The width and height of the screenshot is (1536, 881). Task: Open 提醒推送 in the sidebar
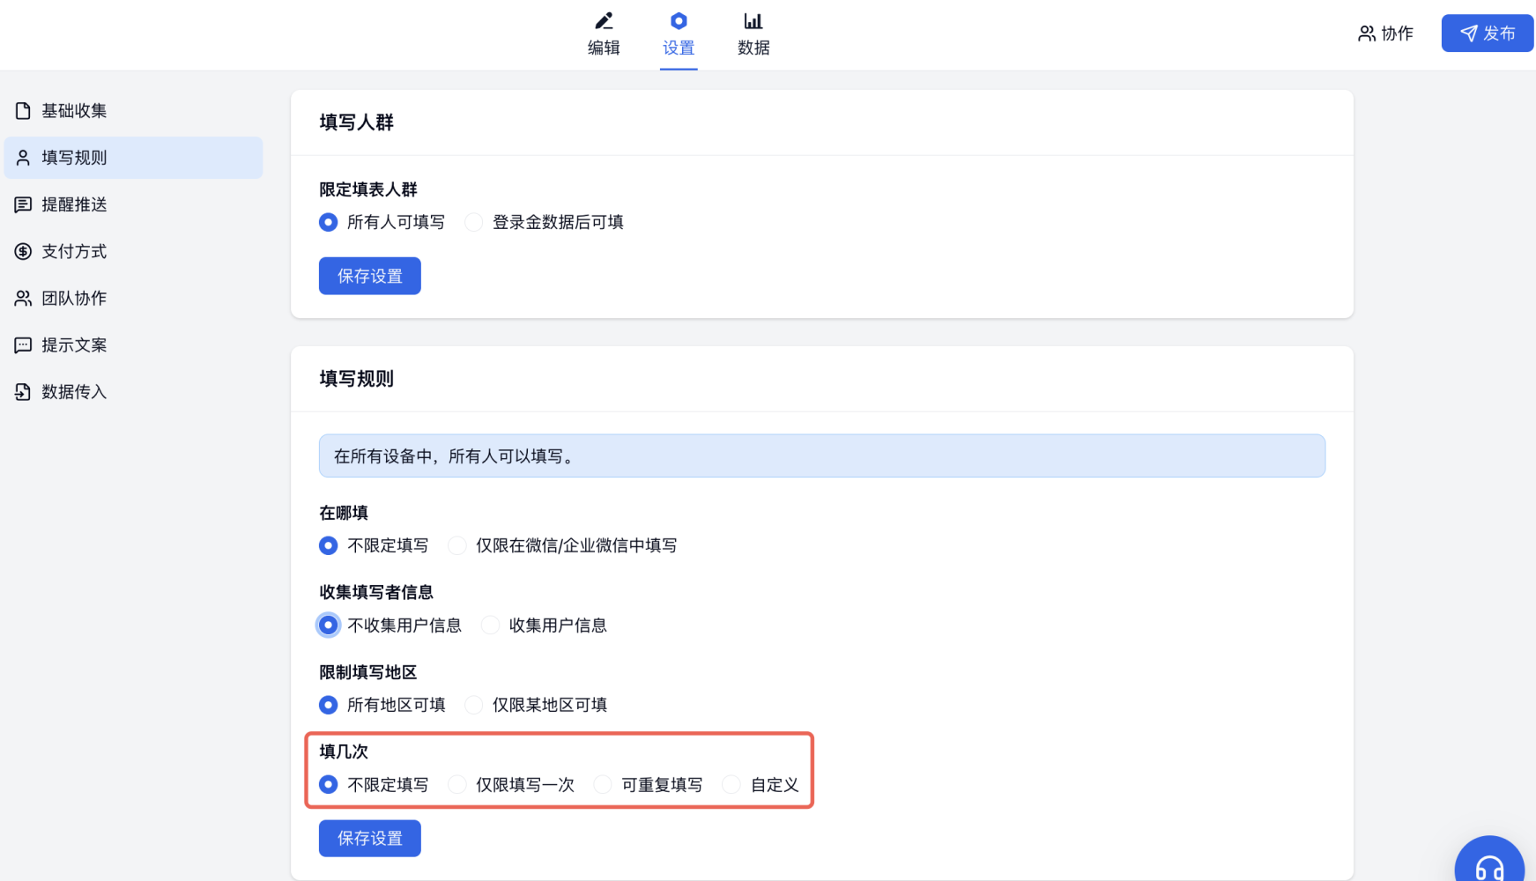(x=133, y=204)
